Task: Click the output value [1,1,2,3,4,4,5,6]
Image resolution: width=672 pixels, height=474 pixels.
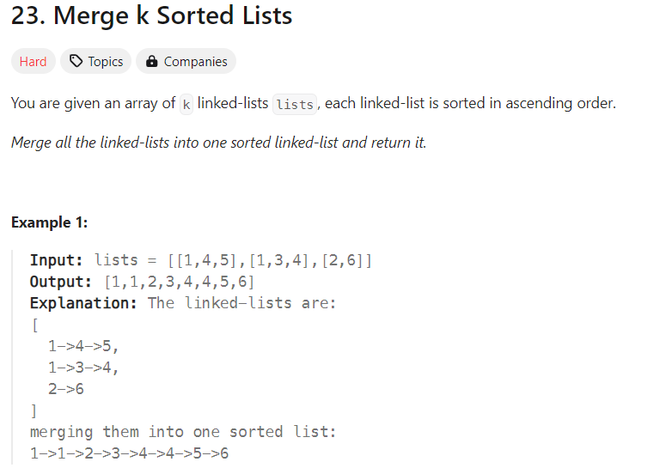Action: [179, 282]
